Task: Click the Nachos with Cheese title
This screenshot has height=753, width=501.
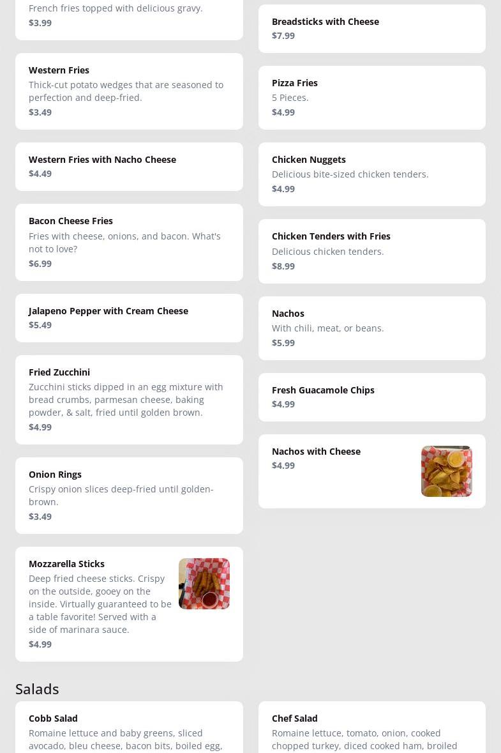Action: pyautogui.click(x=316, y=451)
